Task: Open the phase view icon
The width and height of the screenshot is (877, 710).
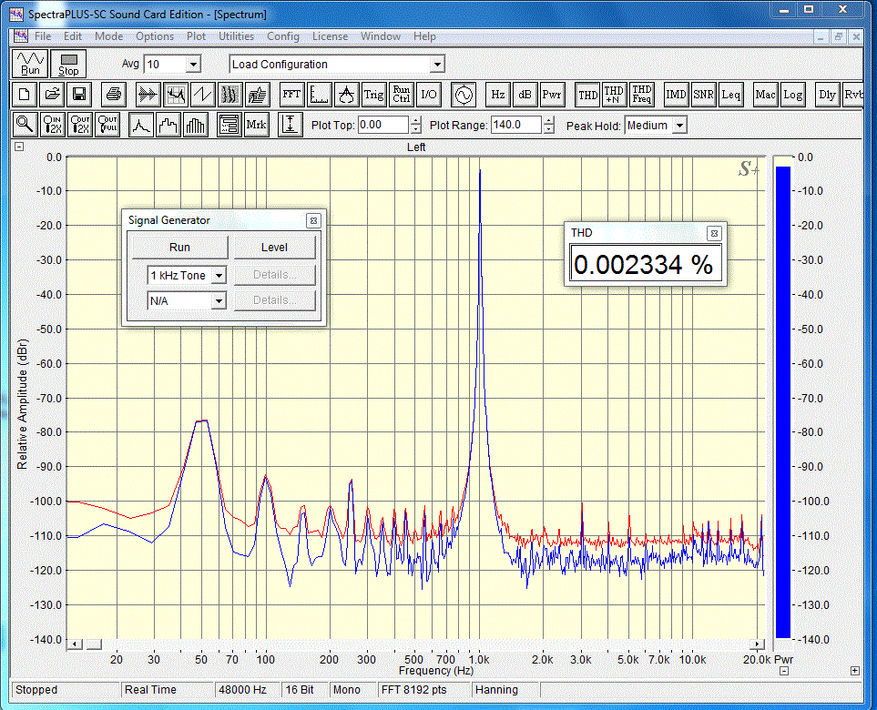Action: [x=202, y=95]
